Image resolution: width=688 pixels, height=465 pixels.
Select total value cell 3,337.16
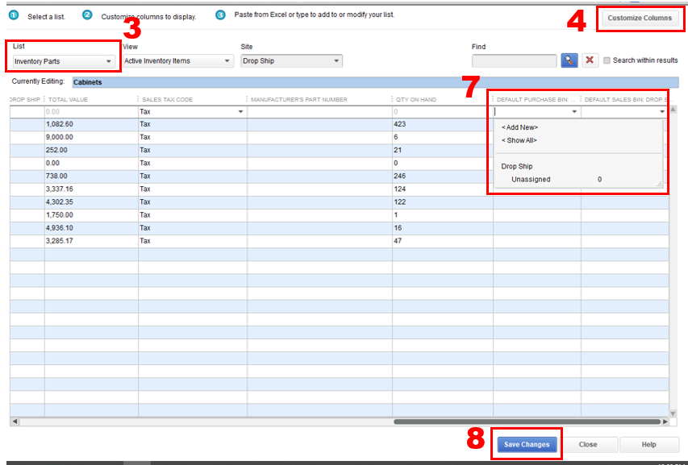pyautogui.click(x=91, y=189)
